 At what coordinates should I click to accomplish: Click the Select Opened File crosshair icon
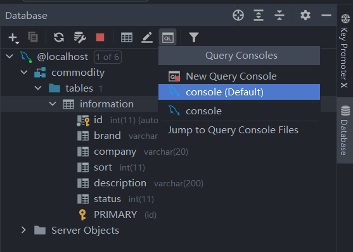pos(238,16)
